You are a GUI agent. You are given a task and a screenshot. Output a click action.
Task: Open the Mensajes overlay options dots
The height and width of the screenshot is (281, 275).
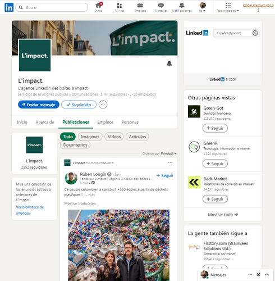250,275
